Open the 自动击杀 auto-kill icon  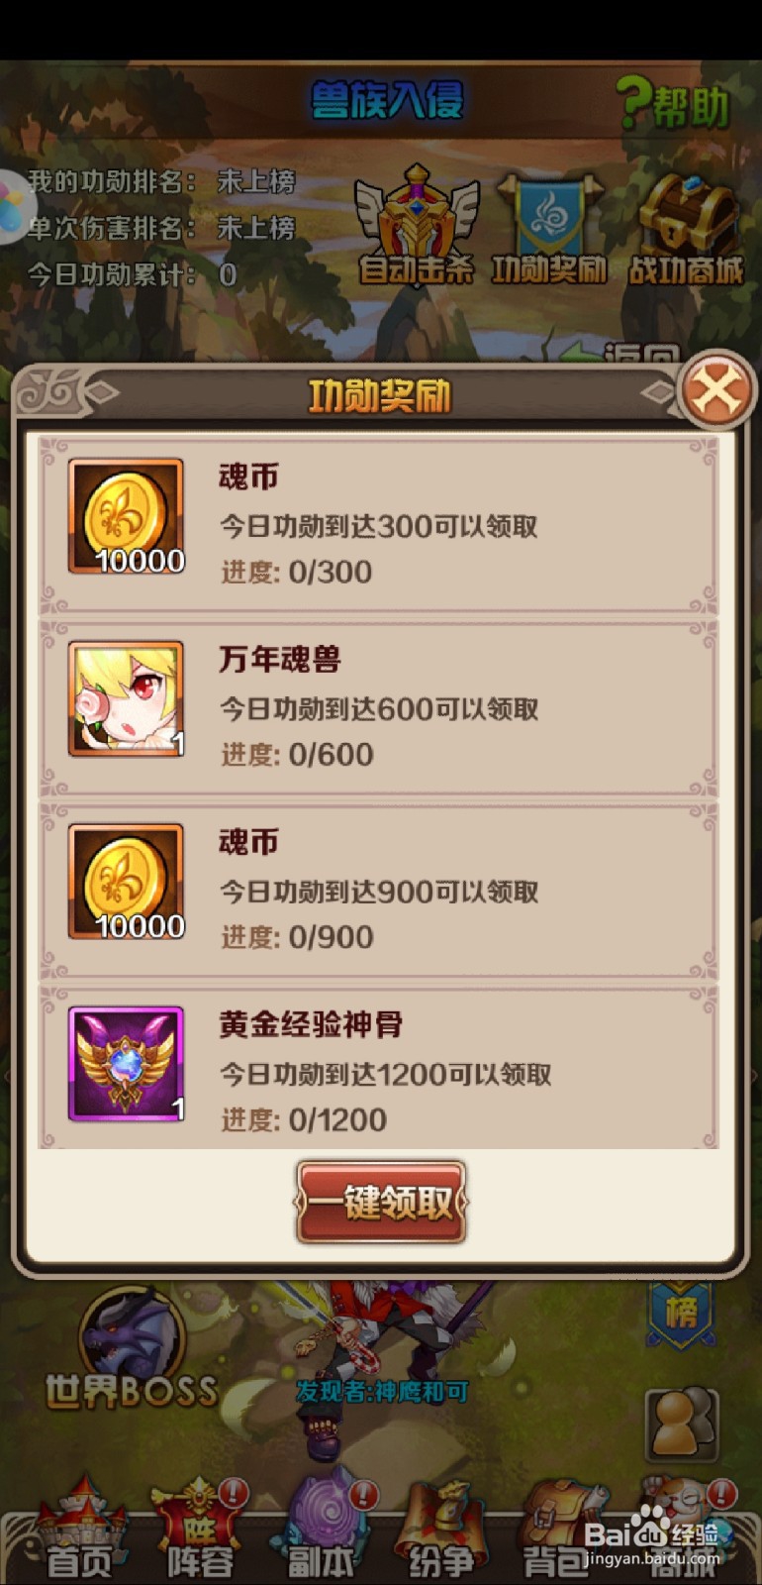(x=417, y=226)
